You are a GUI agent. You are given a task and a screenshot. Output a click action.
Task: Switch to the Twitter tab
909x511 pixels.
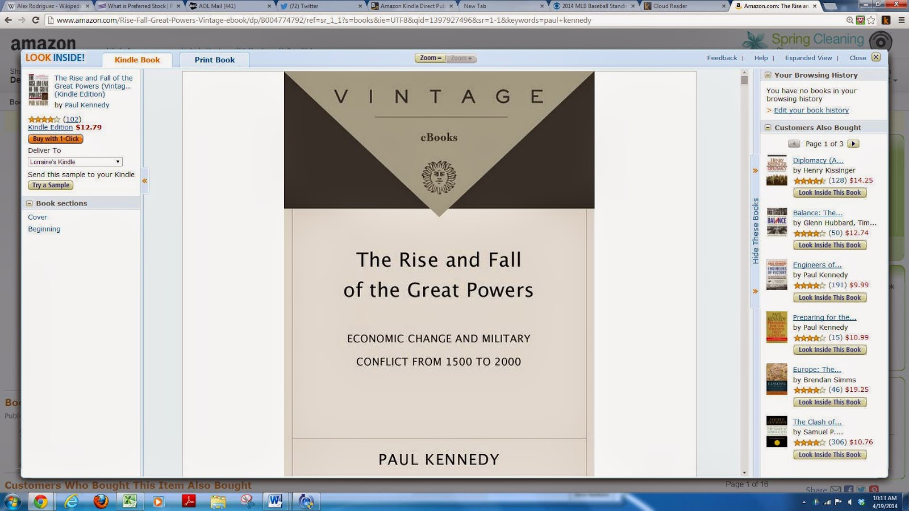tap(320, 6)
